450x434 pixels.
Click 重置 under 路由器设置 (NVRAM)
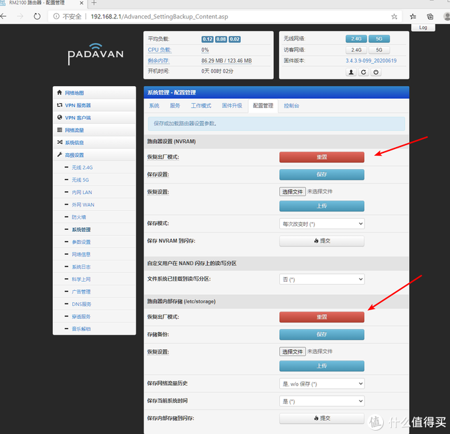[x=322, y=157]
